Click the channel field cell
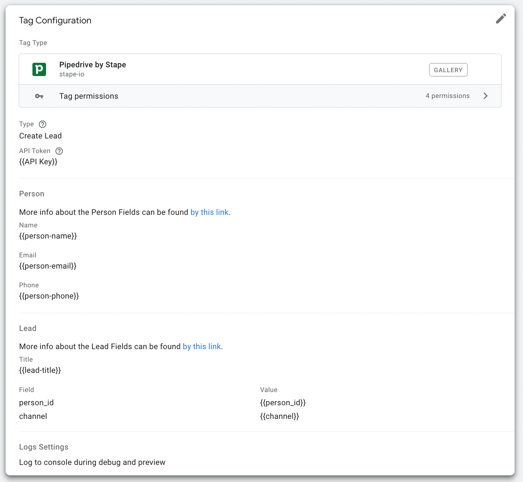Viewport: 523px width, 482px height. (33, 416)
